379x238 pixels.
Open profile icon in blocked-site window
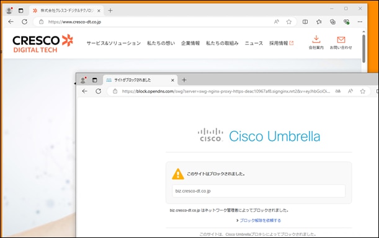(x=83, y=80)
